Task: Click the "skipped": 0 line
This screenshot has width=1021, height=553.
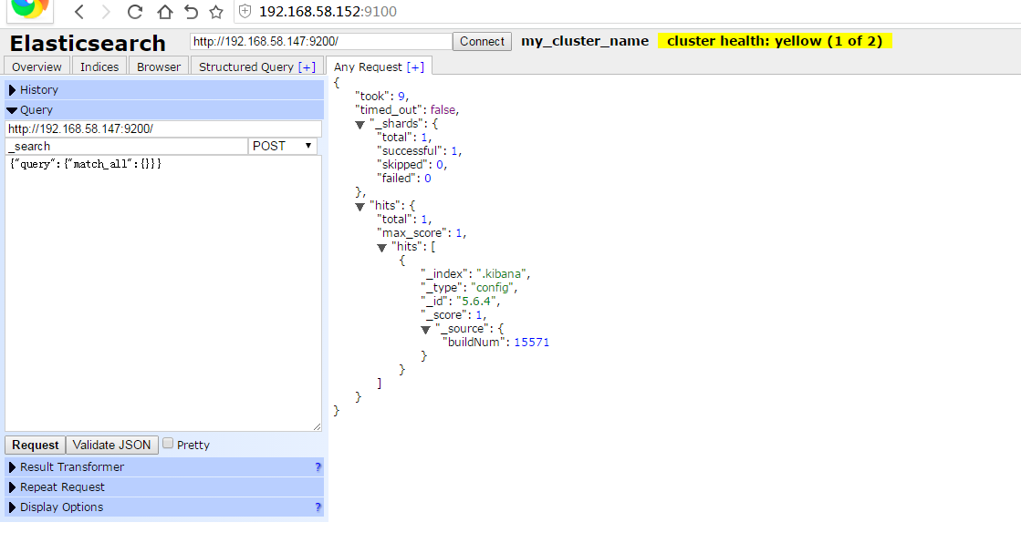Action: tap(412, 164)
